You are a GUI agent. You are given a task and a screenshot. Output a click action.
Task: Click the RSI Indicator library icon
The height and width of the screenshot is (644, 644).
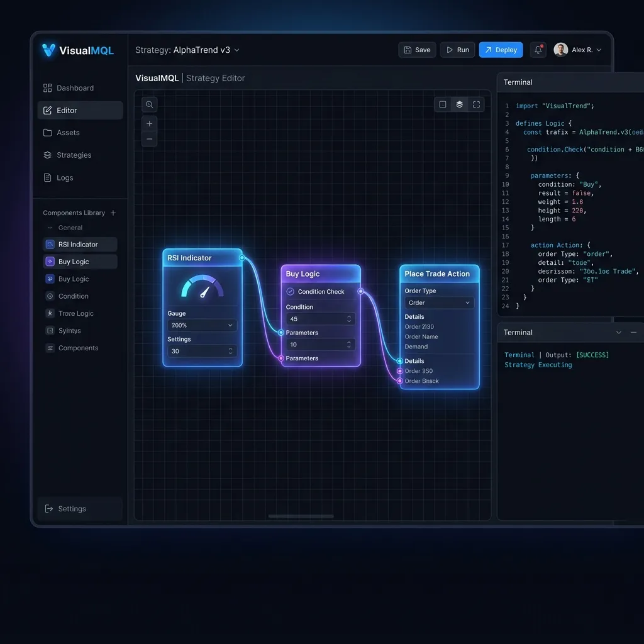[x=50, y=245]
